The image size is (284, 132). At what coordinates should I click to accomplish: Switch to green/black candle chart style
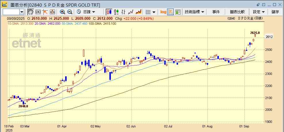point(116,12)
